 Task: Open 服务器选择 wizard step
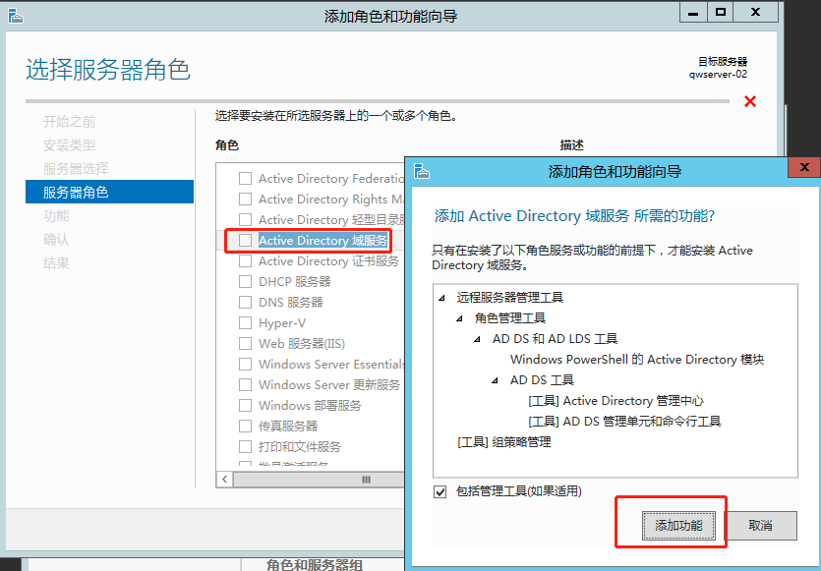pyautogui.click(x=76, y=168)
